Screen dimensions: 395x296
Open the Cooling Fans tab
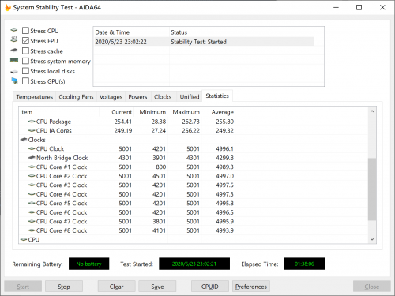tap(76, 97)
